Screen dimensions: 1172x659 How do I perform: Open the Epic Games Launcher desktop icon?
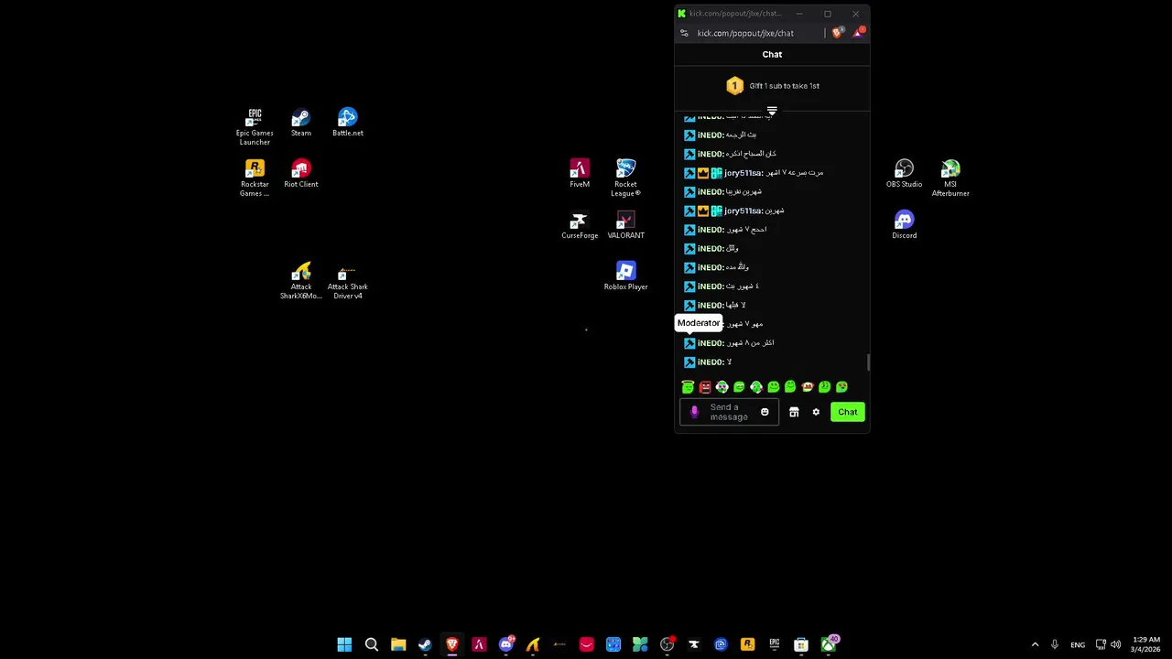coord(255,126)
